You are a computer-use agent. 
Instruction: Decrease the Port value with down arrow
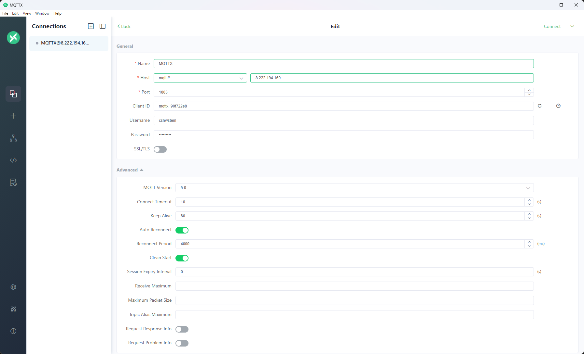click(529, 95)
